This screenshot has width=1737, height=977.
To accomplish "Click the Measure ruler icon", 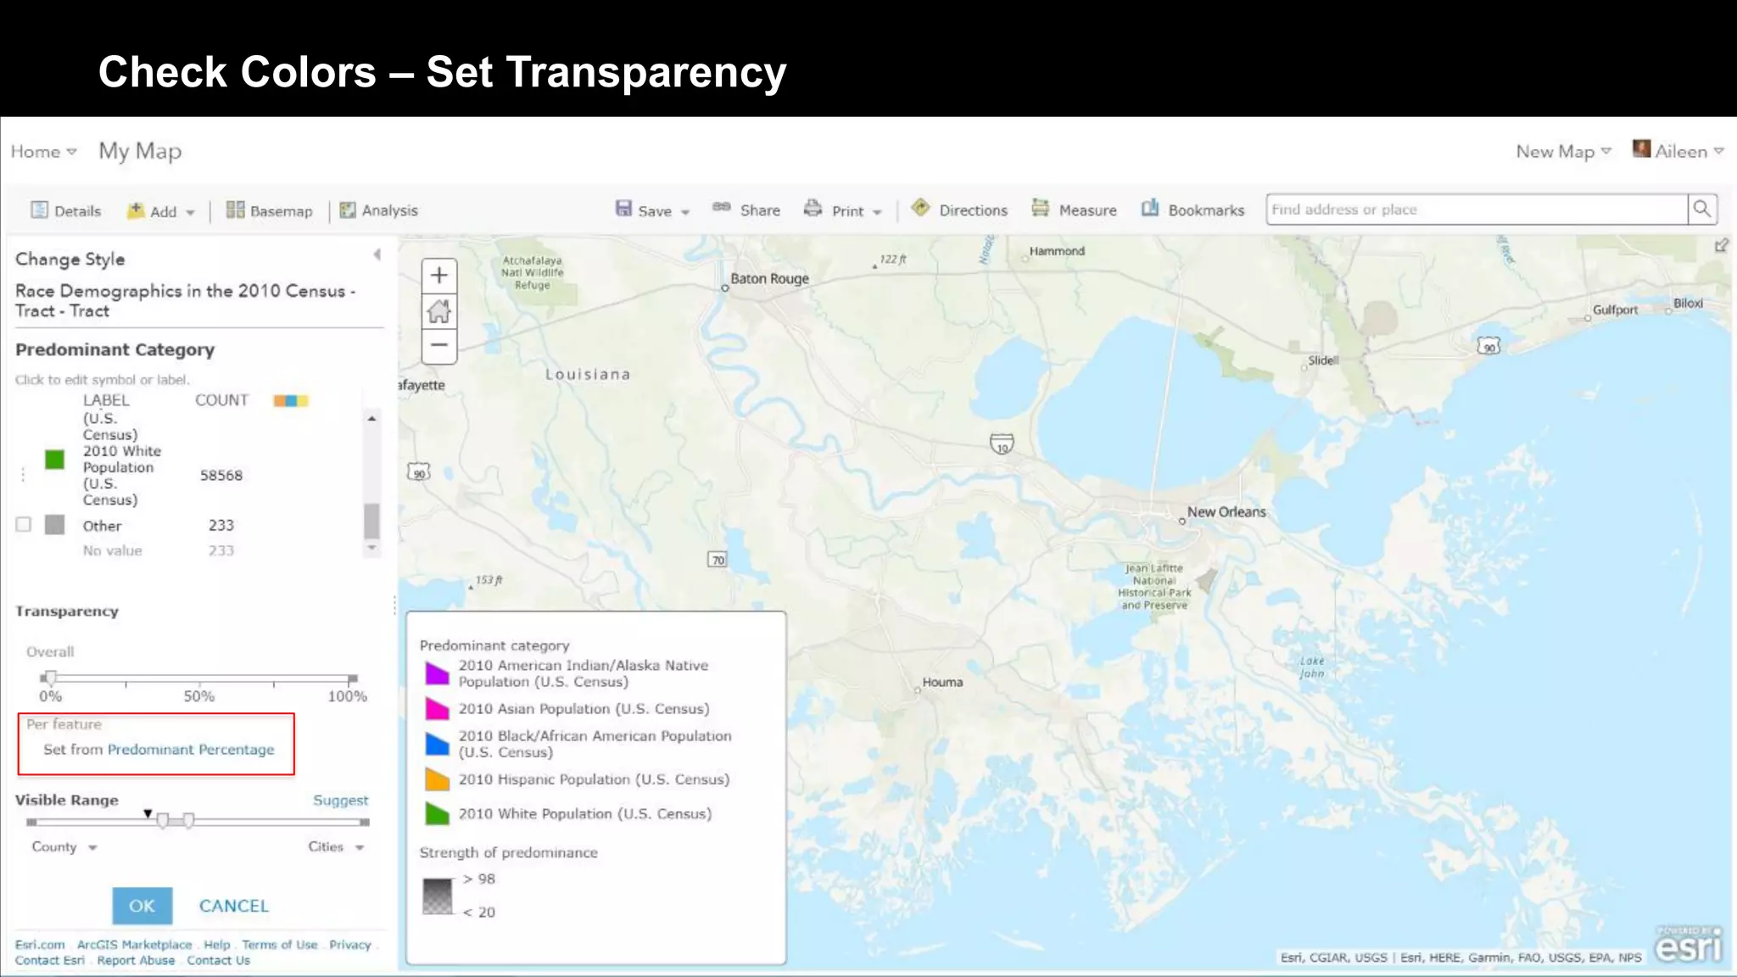I will 1040,208.
